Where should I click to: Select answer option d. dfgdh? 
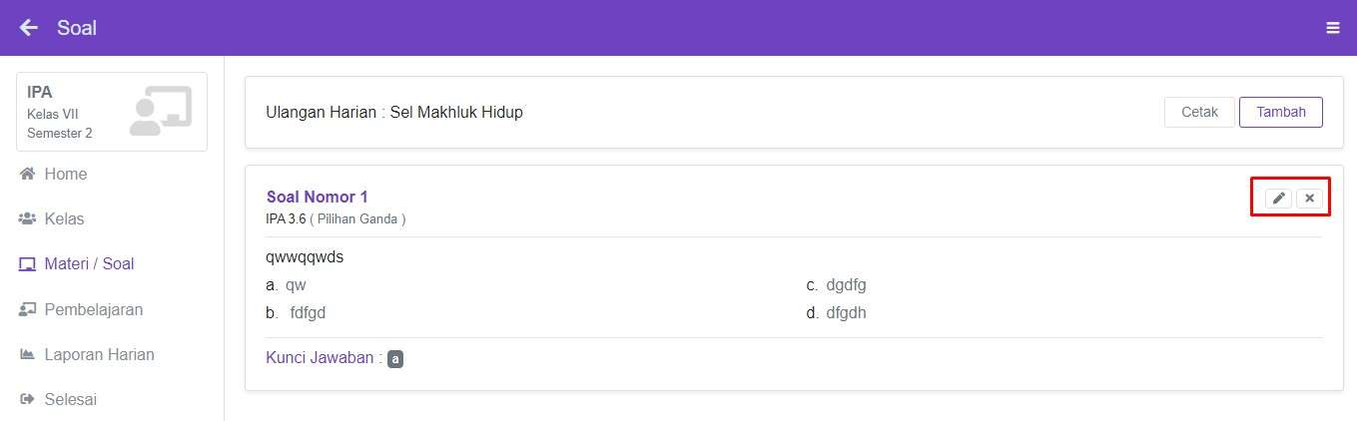846,313
